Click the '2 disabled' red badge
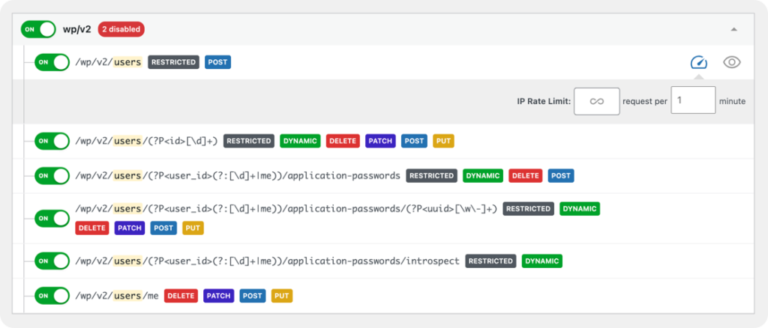The width and height of the screenshot is (768, 328). (x=121, y=29)
